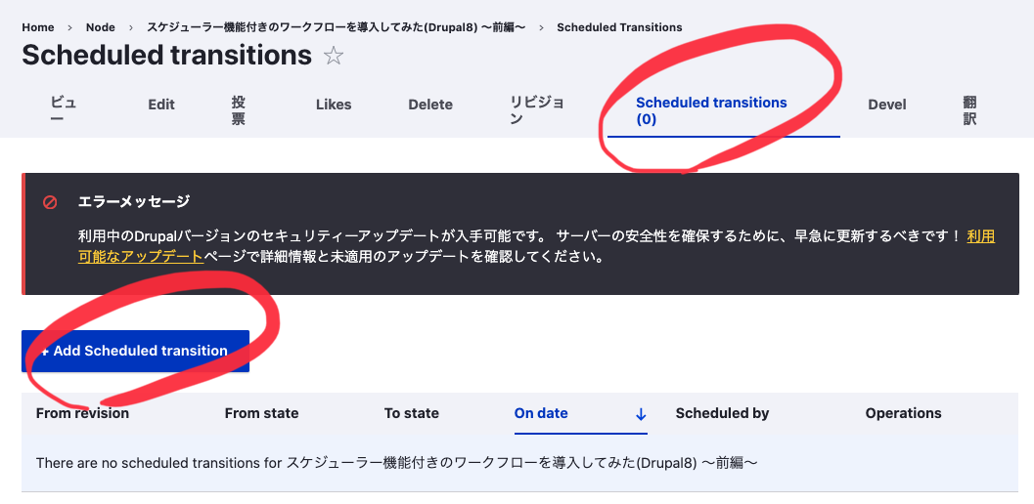This screenshot has width=1034, height=504.
Task: Open the リビジョン revisions tab
Action: (537, 110)
